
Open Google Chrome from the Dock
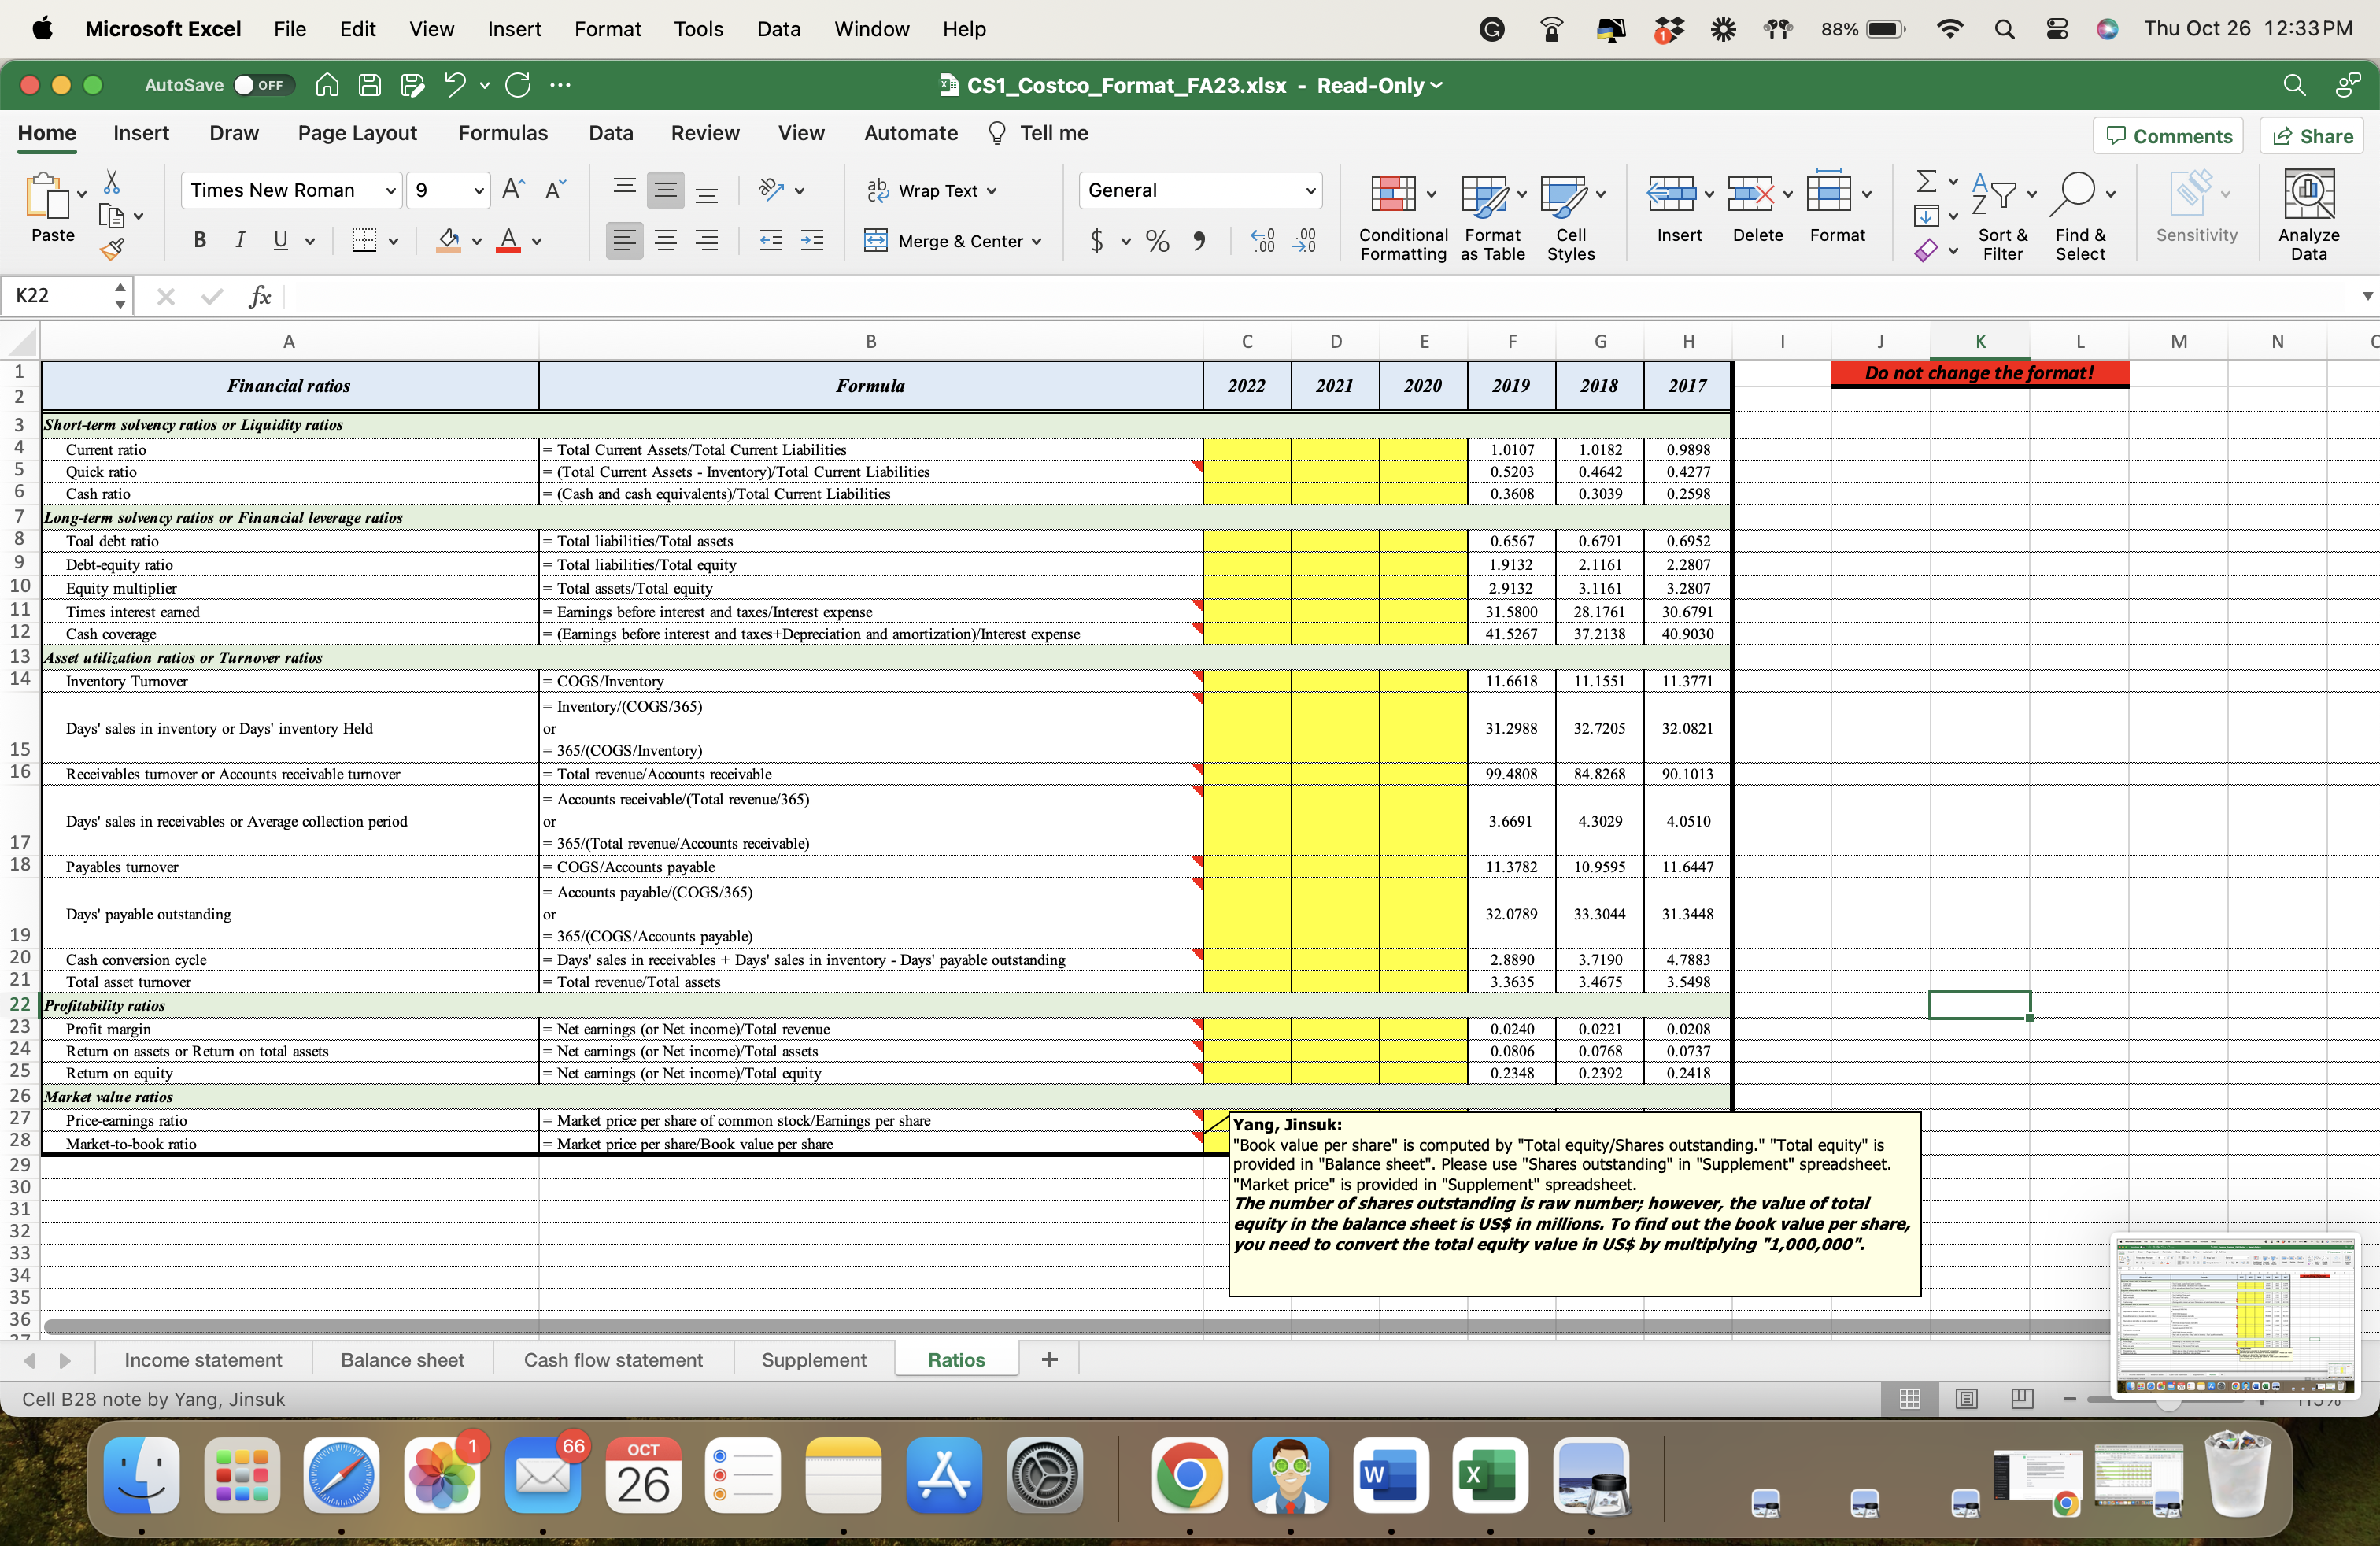point(1189,1475)
